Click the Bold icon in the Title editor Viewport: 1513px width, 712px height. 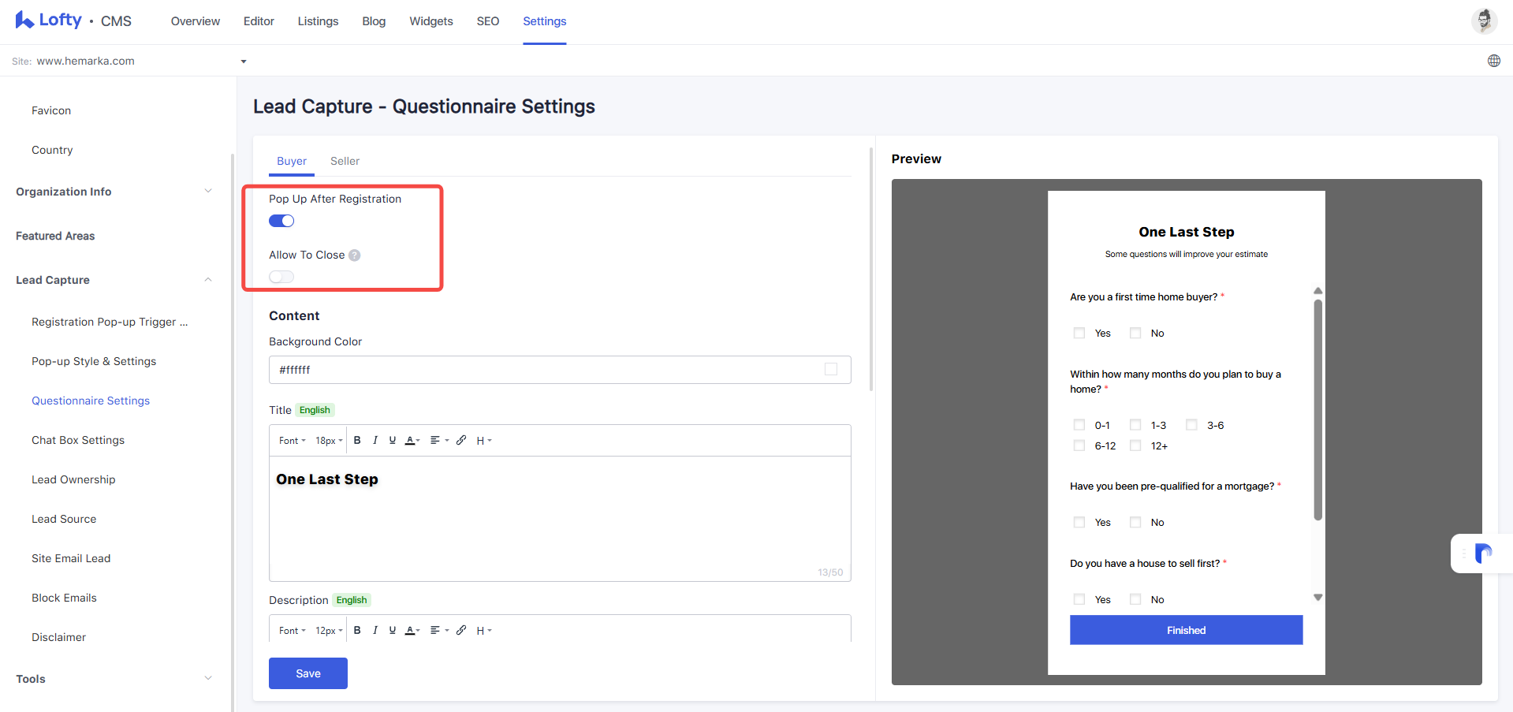(x=357, y=441)
